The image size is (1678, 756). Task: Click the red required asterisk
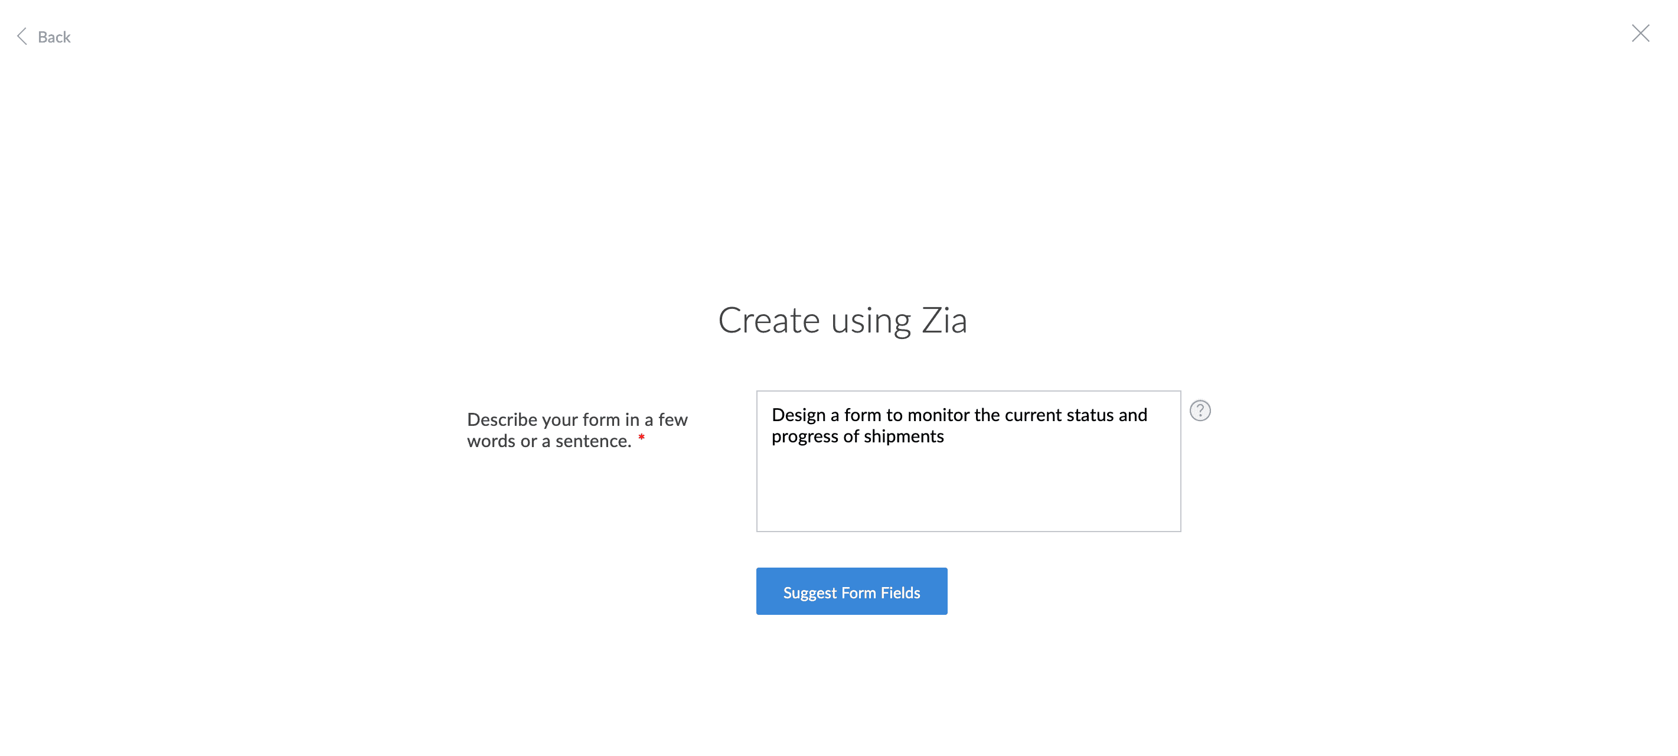click(641, 438)
